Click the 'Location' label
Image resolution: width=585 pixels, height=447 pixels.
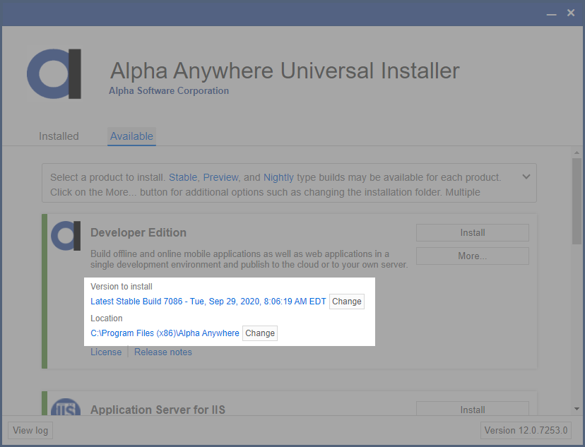tap(106, 318)
